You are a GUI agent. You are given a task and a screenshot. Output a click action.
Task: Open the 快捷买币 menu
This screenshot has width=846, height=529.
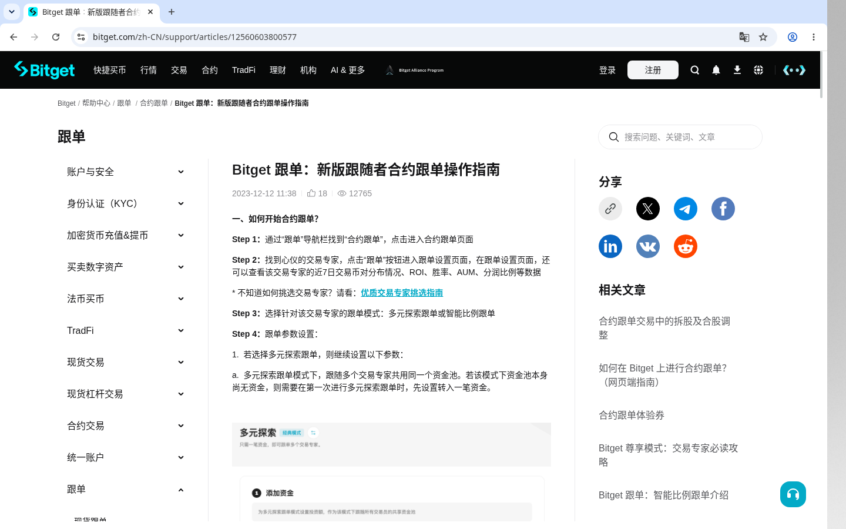pyautogui.click(x=110, y=70)
